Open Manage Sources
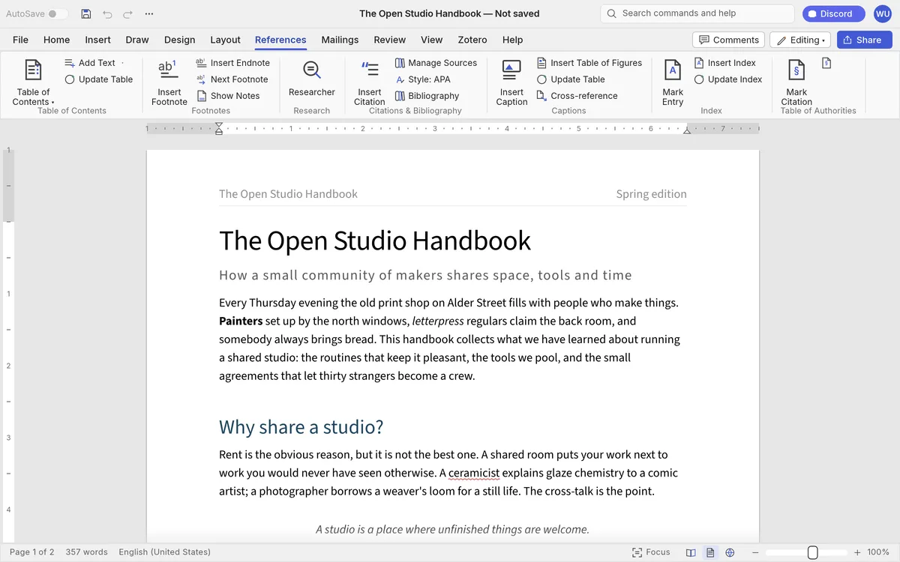Image resolution: width=900 pixels, height=562 pixels. pyautogui.click(x=436, y=63)
